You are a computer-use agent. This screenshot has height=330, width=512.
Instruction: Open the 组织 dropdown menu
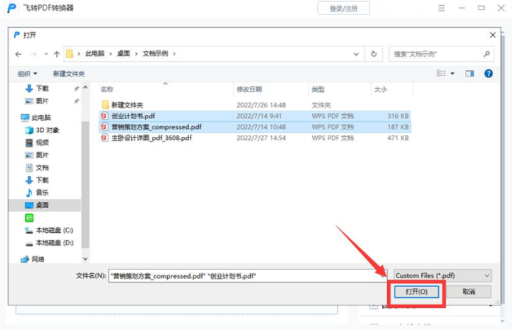point(27,74)
